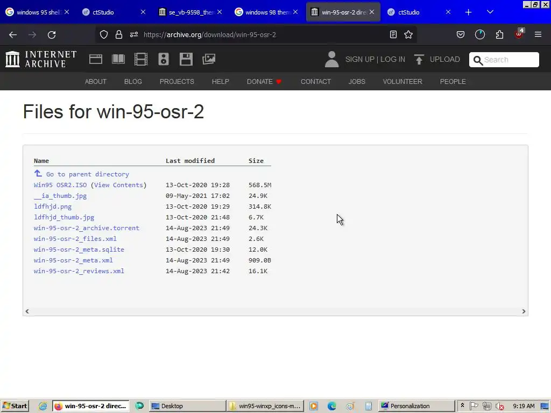Open the JOBS menu item

(x=357, y=82)
